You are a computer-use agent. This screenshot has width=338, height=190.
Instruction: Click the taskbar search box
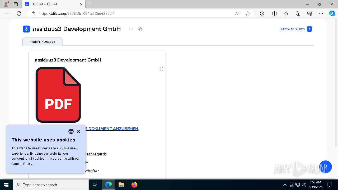coord(51,185)
